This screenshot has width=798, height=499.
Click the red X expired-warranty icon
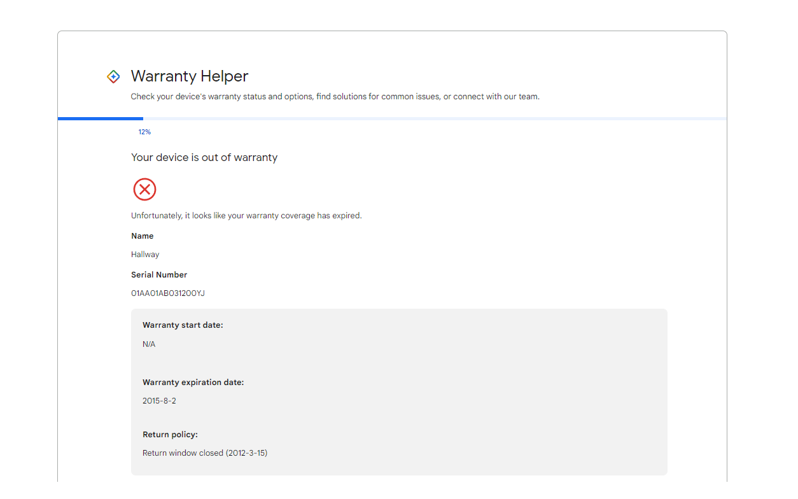click(x=144, y=190)
